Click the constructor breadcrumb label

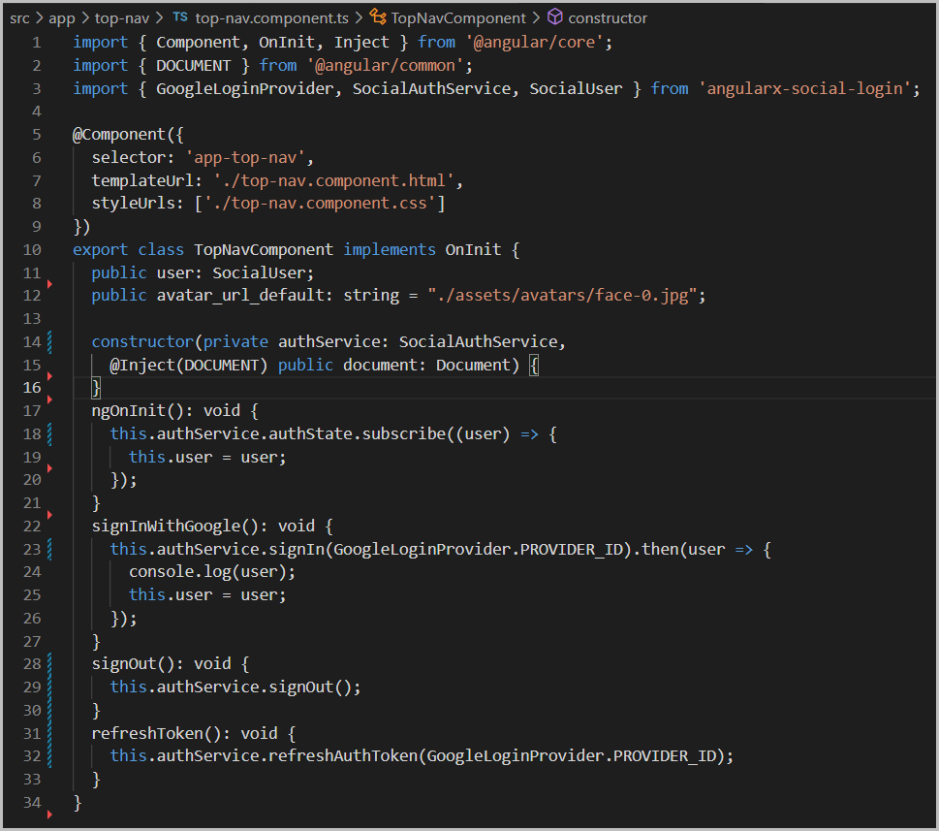(x=608, y=17)
